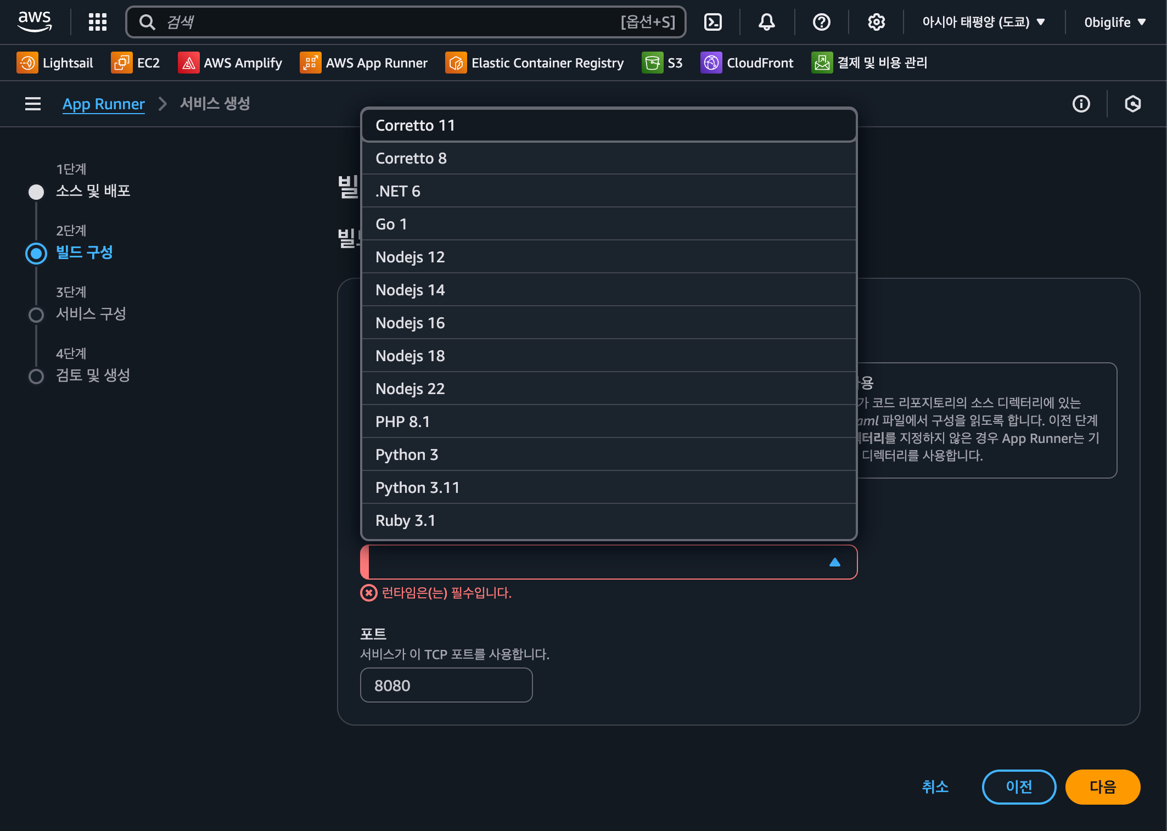The width and height of the screenshot is (1167, 831).
Task: Click the 서비스 생성 breadcrumb text
Action: point(215,104)
